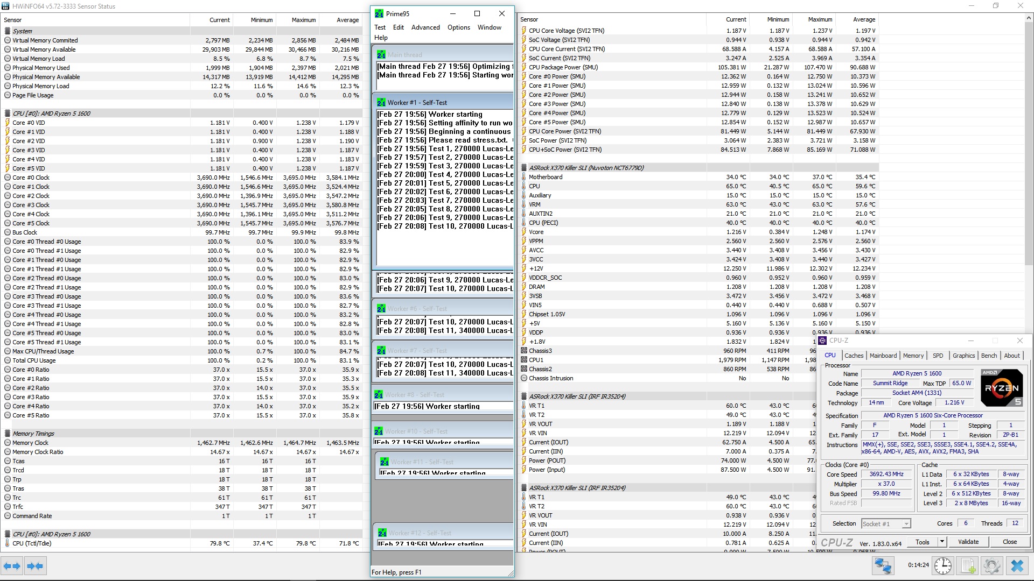Open the Tools dropdown arrow in CPU-Z
Screen dimensions: 1034x581
tap(942, 542)
